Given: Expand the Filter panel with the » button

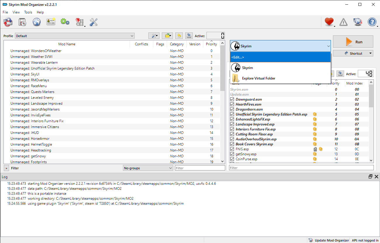Looking at the screenshot, I should point(6,168).
